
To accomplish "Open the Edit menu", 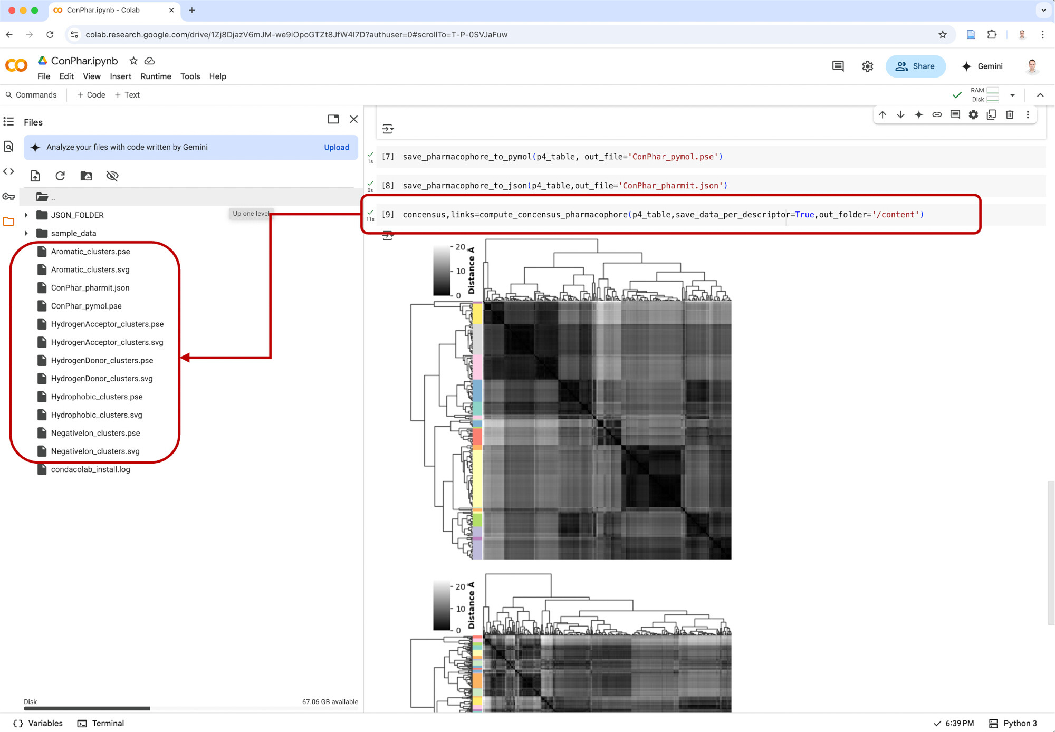I will pos(66,76).
